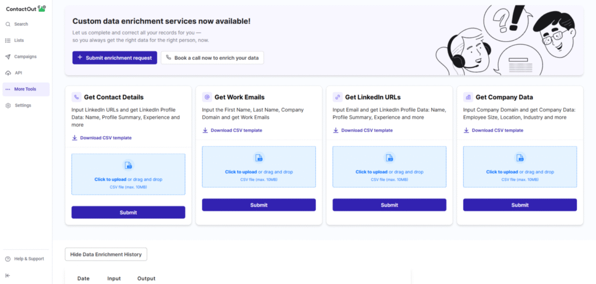Viewport: 596px width, 284px height.
Task: Open the Campaigns menu item
Action: (x=25, y=56)
